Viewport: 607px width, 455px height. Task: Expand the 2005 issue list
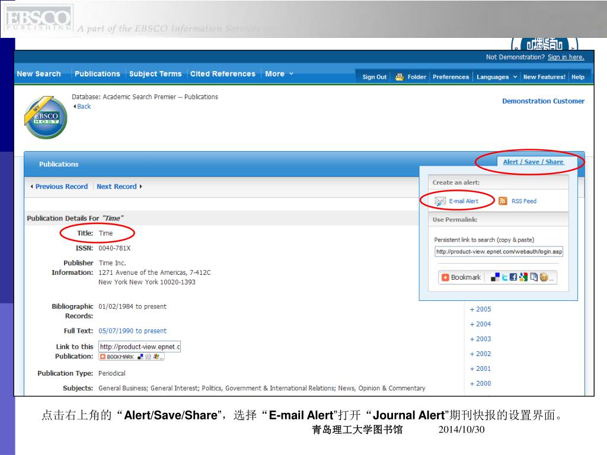(x=480, y=309)
